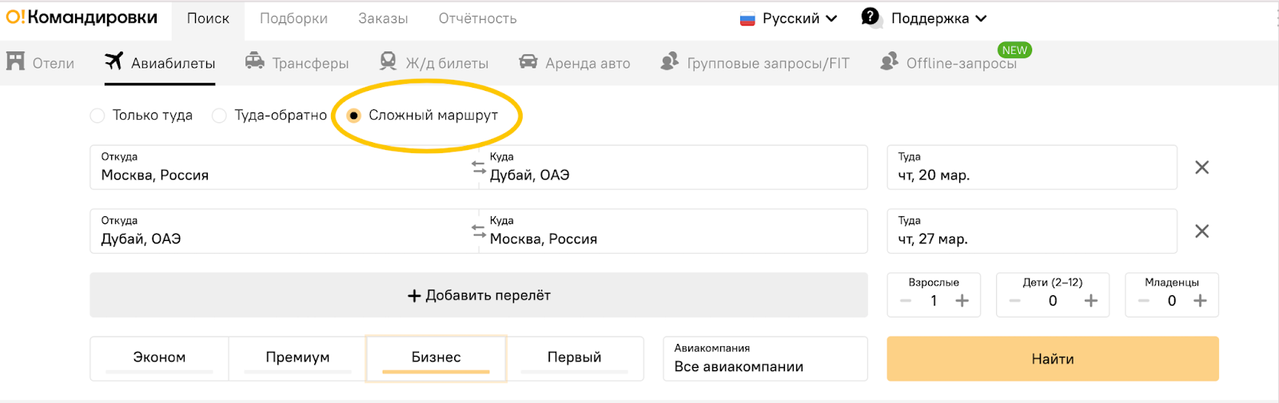Remove the second flight leg dated 27 мар.

coord(1201,231)
